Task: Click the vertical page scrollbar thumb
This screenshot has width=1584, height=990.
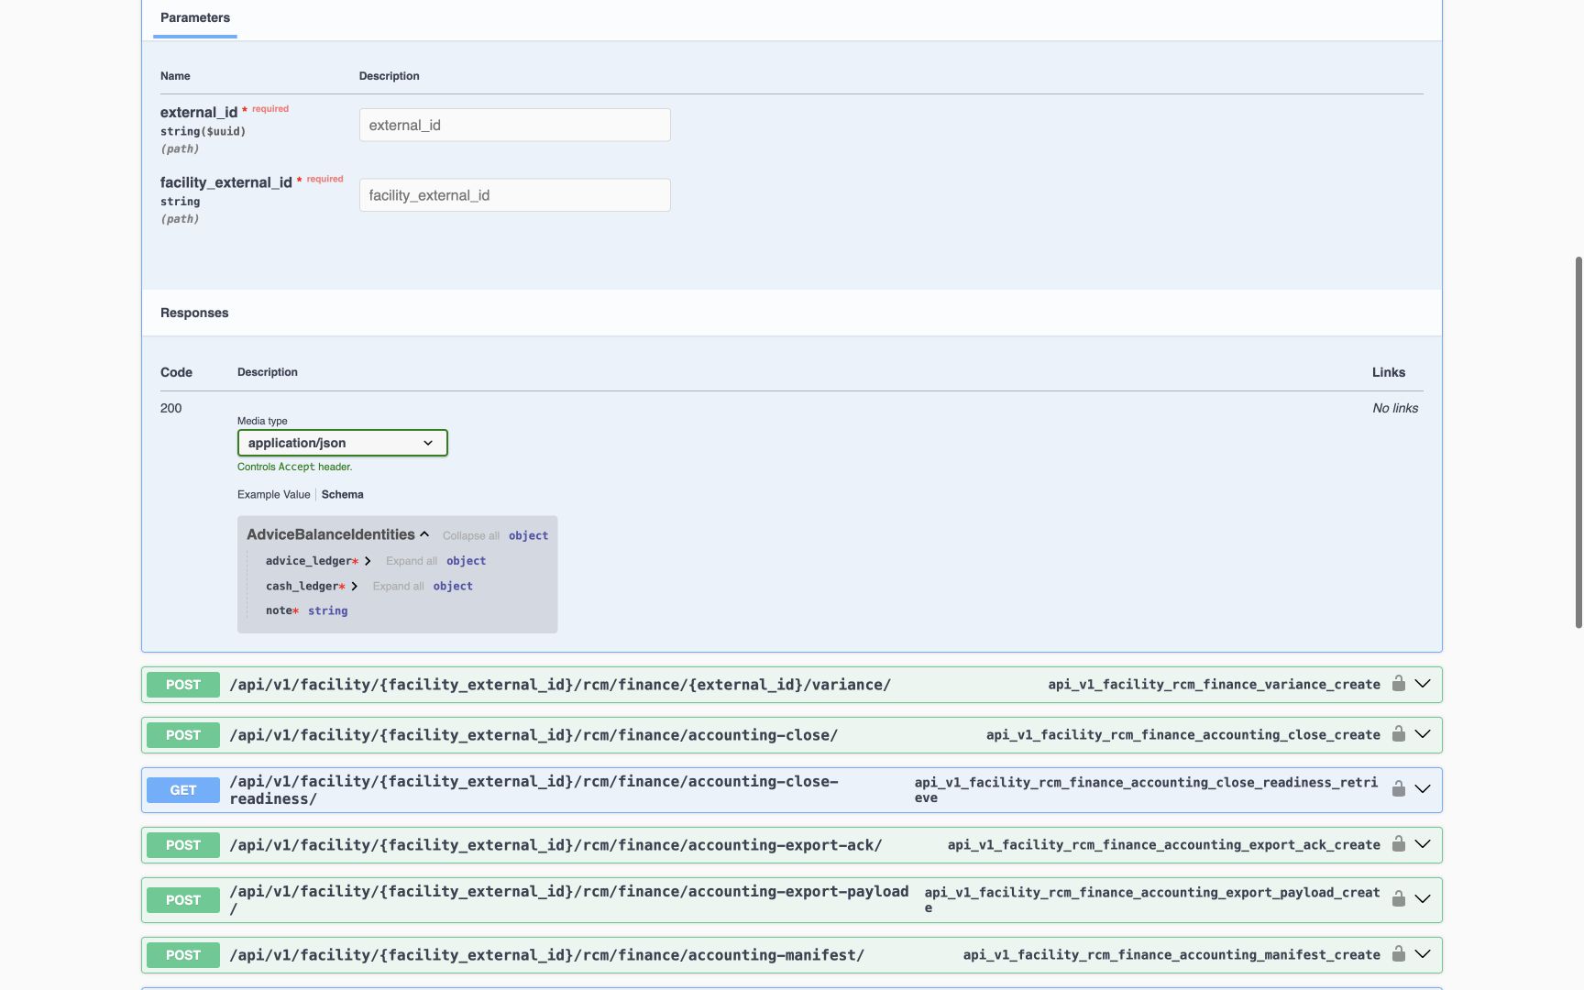Action: [x=1578, y=442]
